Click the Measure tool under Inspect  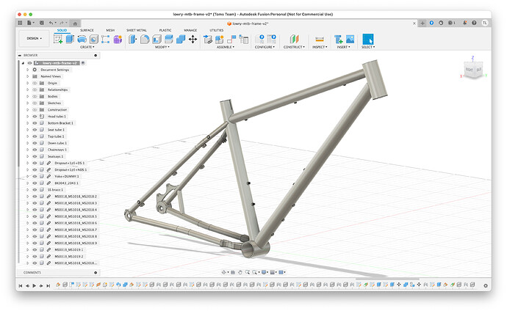319,39
